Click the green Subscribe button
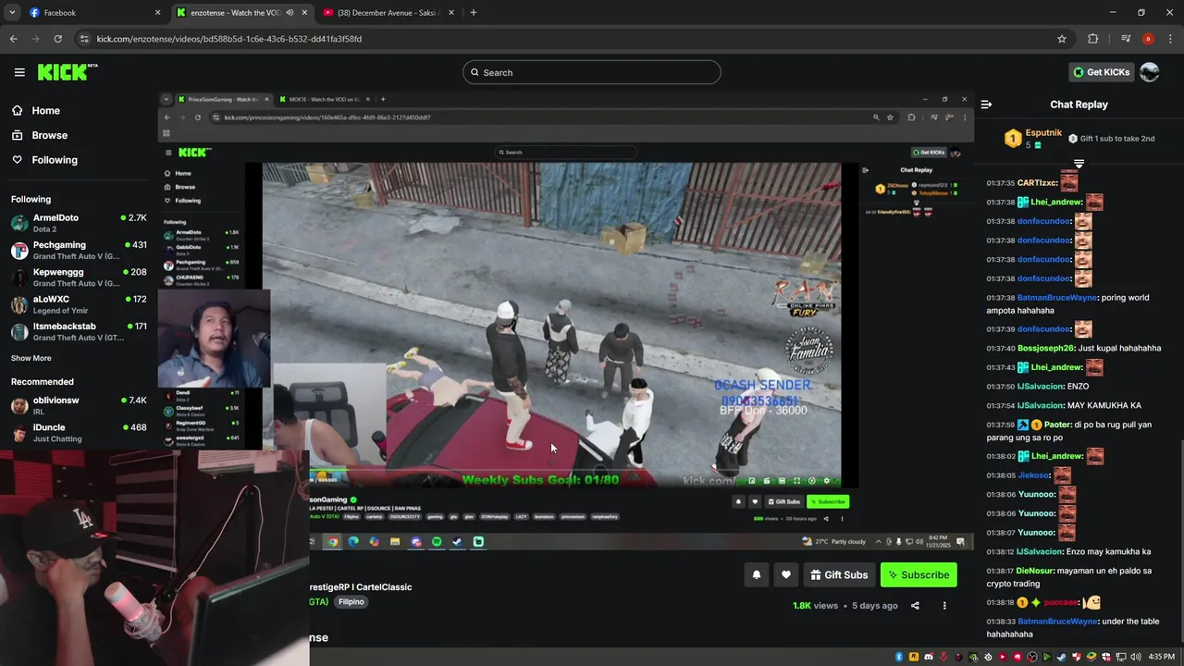The height and width of the screenshot is (666, 1184). (919, 574)
